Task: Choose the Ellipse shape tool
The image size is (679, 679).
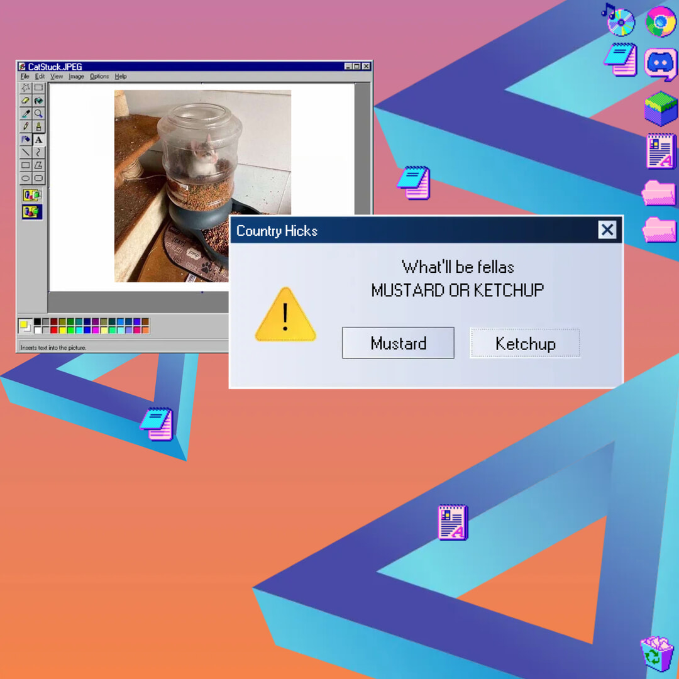Action: coord(26,178)
